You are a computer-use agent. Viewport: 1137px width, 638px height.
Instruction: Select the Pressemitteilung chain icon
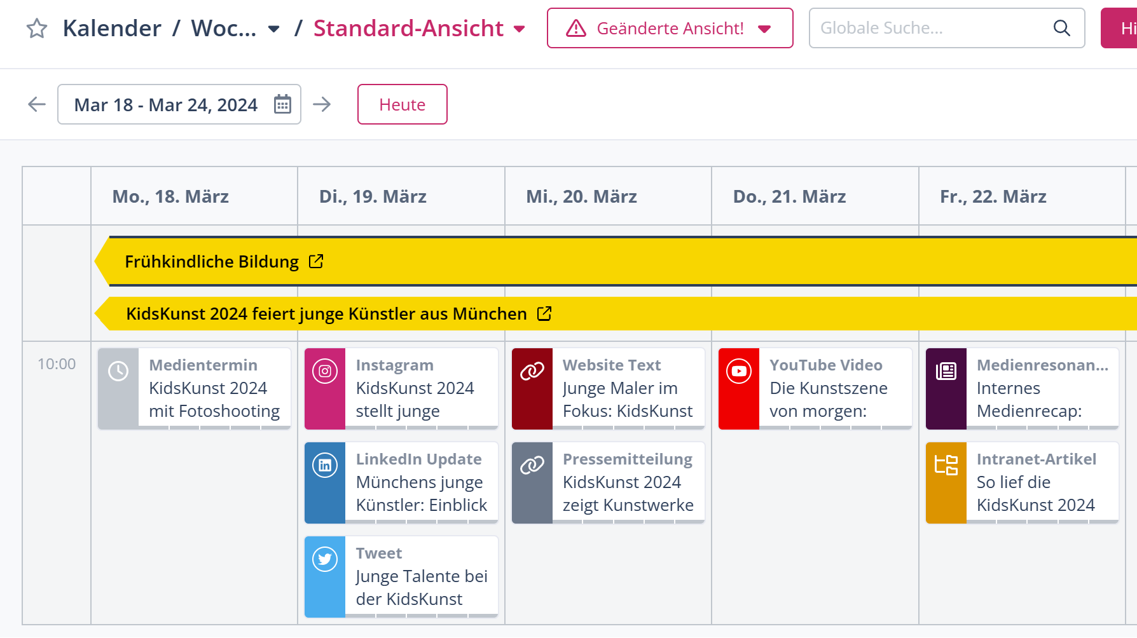(x=532, y=465)
